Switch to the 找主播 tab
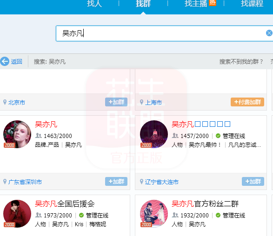The width and height of the screenshot is (273, 236). (196, 3)
